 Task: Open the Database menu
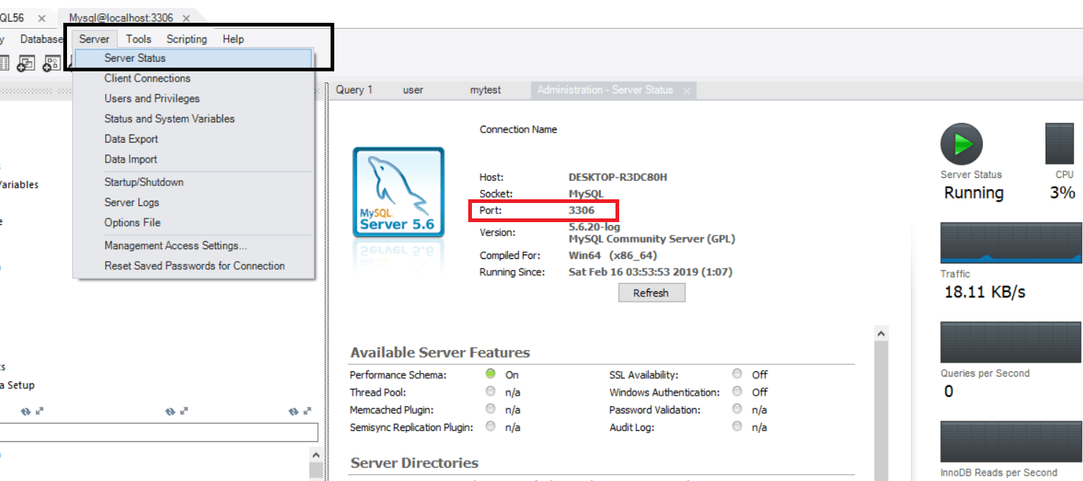[42, 39]
